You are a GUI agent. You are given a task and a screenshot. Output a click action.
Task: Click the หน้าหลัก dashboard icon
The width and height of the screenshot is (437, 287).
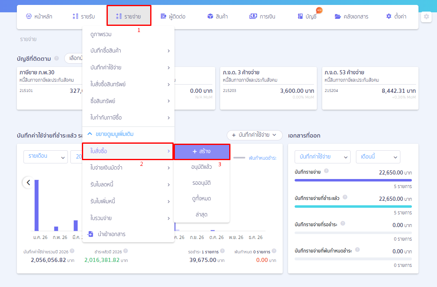29,16
